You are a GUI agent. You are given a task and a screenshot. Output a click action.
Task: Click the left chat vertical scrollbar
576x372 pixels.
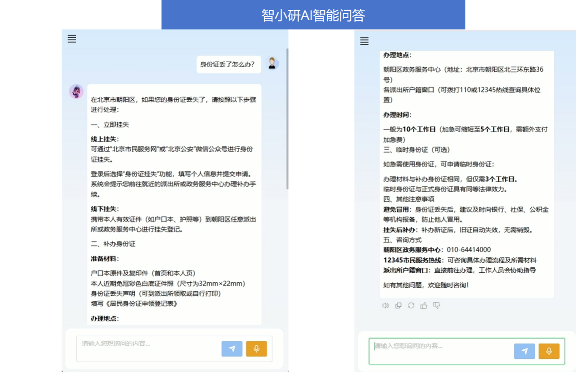(287, 118)
